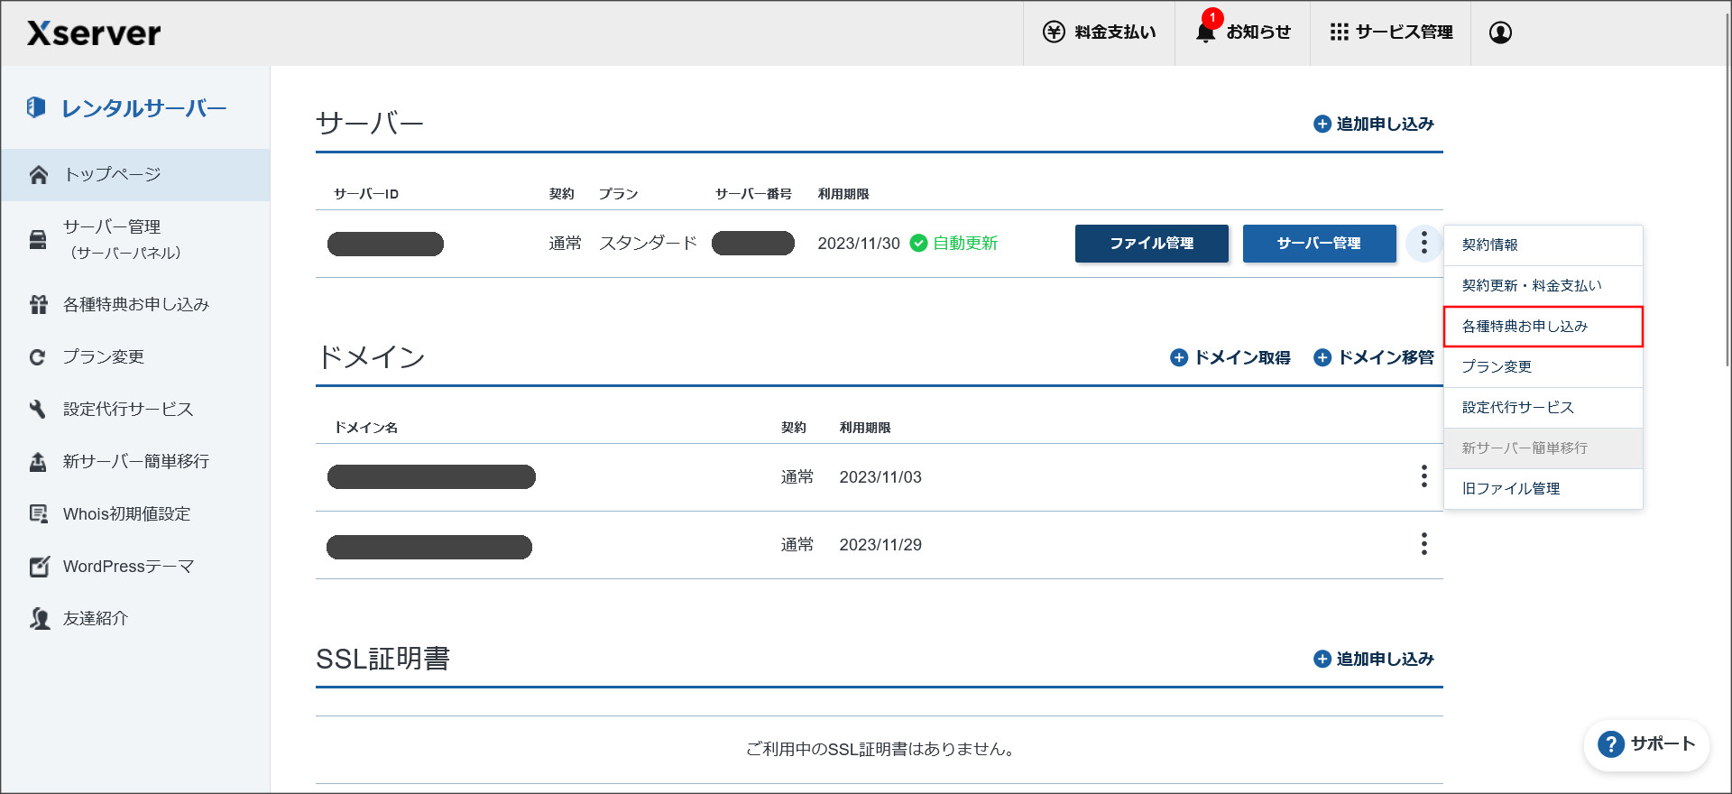
Task: Select 契約更新・料金支払い in the menu
Action: click(1543, 286)
